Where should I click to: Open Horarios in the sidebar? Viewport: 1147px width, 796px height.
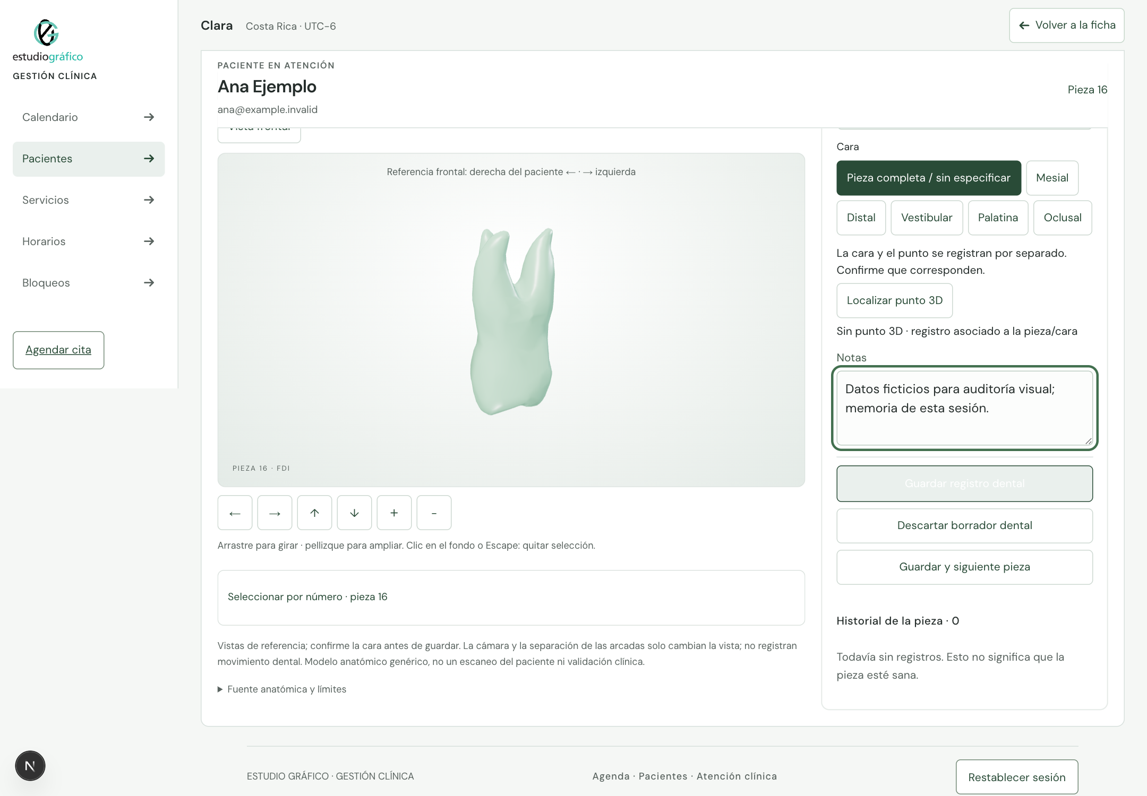point(89,241)
